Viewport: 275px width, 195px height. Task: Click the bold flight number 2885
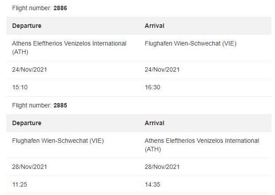tap(61, 106)
